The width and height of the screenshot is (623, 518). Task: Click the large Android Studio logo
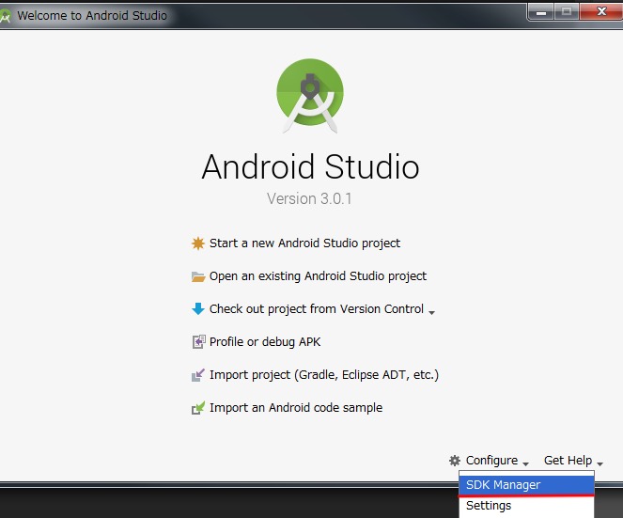(x=310, y=96)
